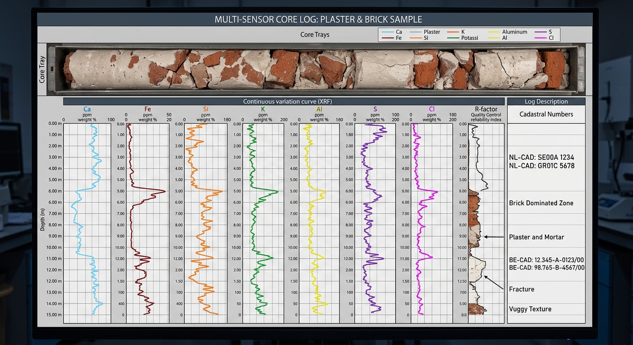Click the Potassi green legend entry
This screenshot has height=345, width=633.
coord(462,38)
